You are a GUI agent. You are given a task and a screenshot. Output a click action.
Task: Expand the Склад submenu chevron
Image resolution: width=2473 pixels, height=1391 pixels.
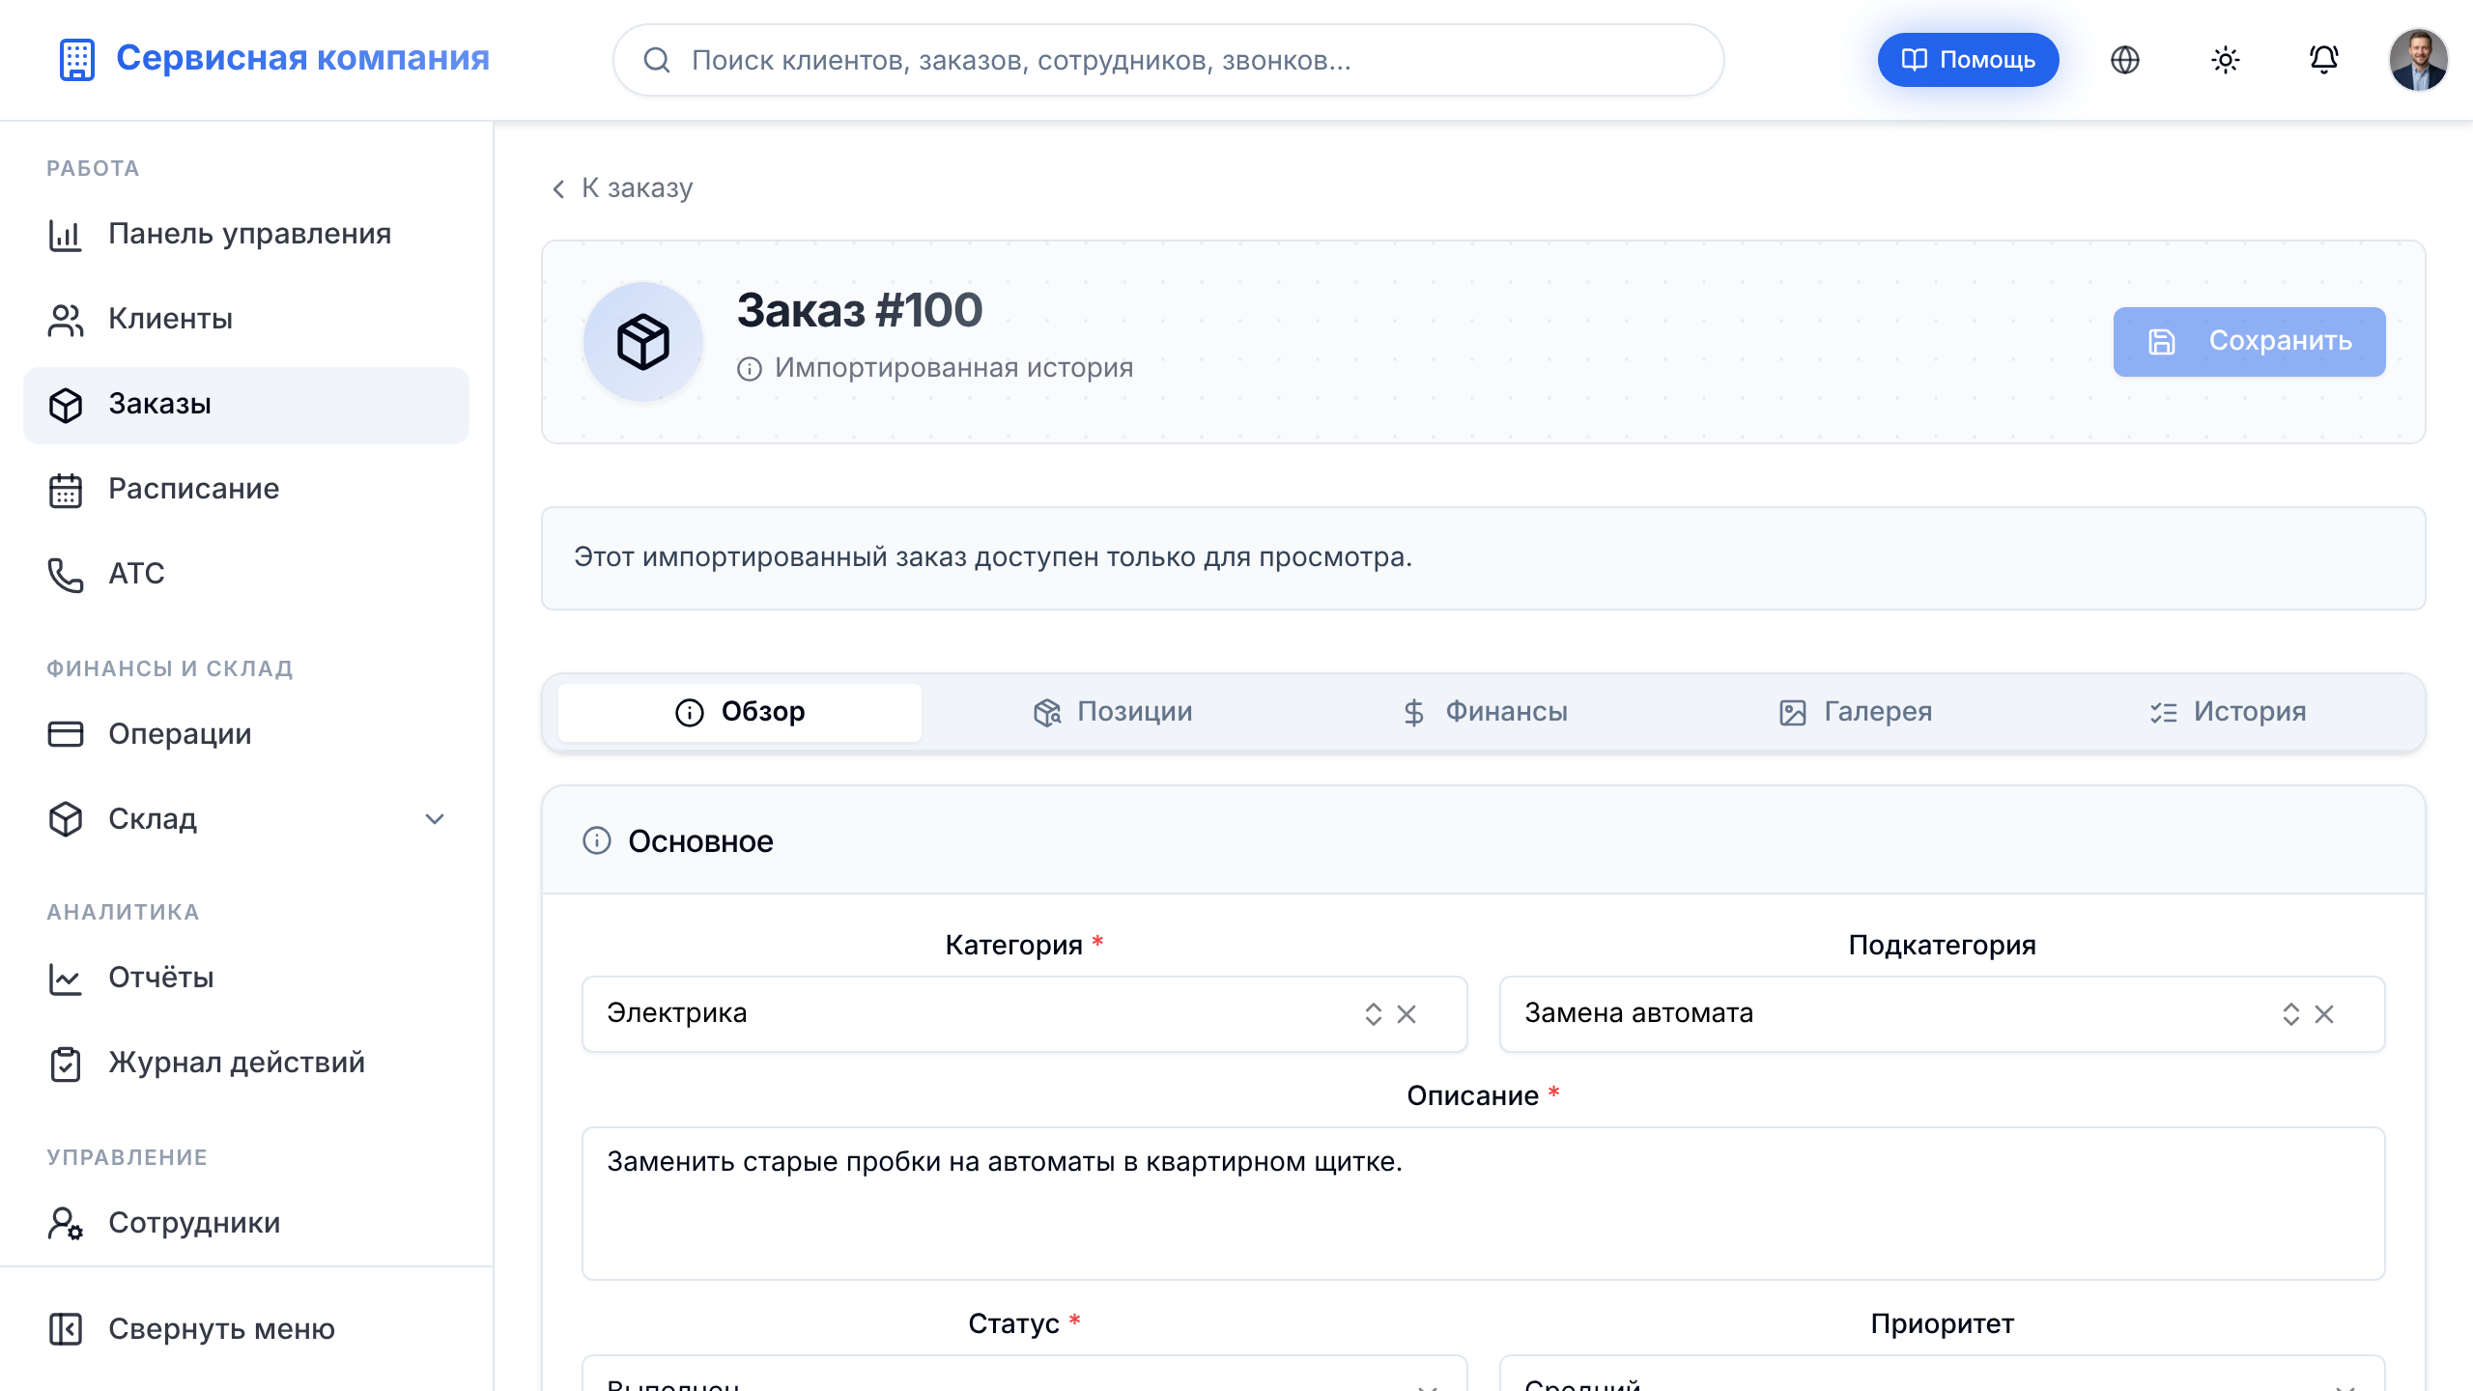(435, 819)
